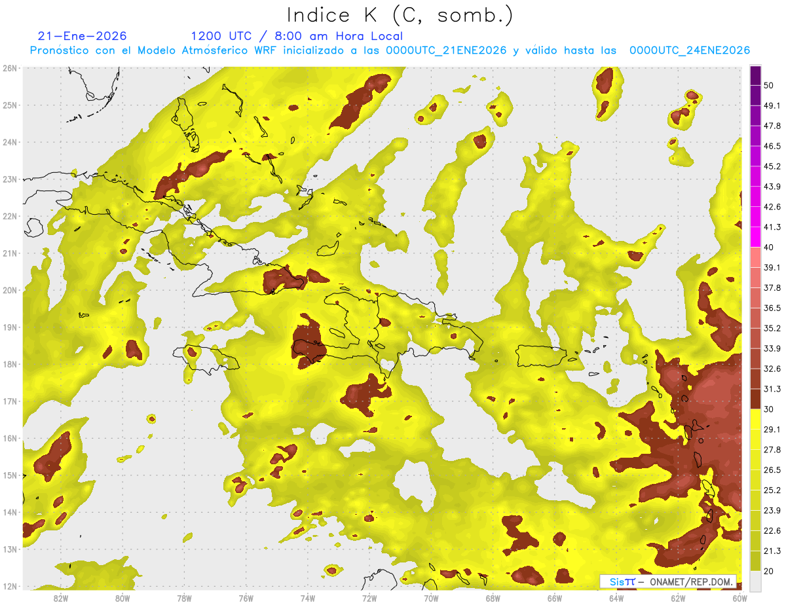This screenshot has width=786, height=607.
Task: Click latitude label 22N
Action: point(10,216)
